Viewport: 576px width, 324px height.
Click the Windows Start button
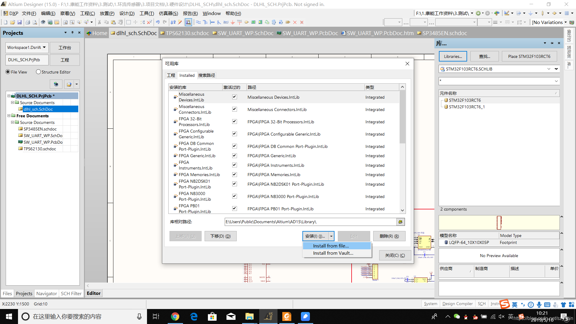point(9,316)
